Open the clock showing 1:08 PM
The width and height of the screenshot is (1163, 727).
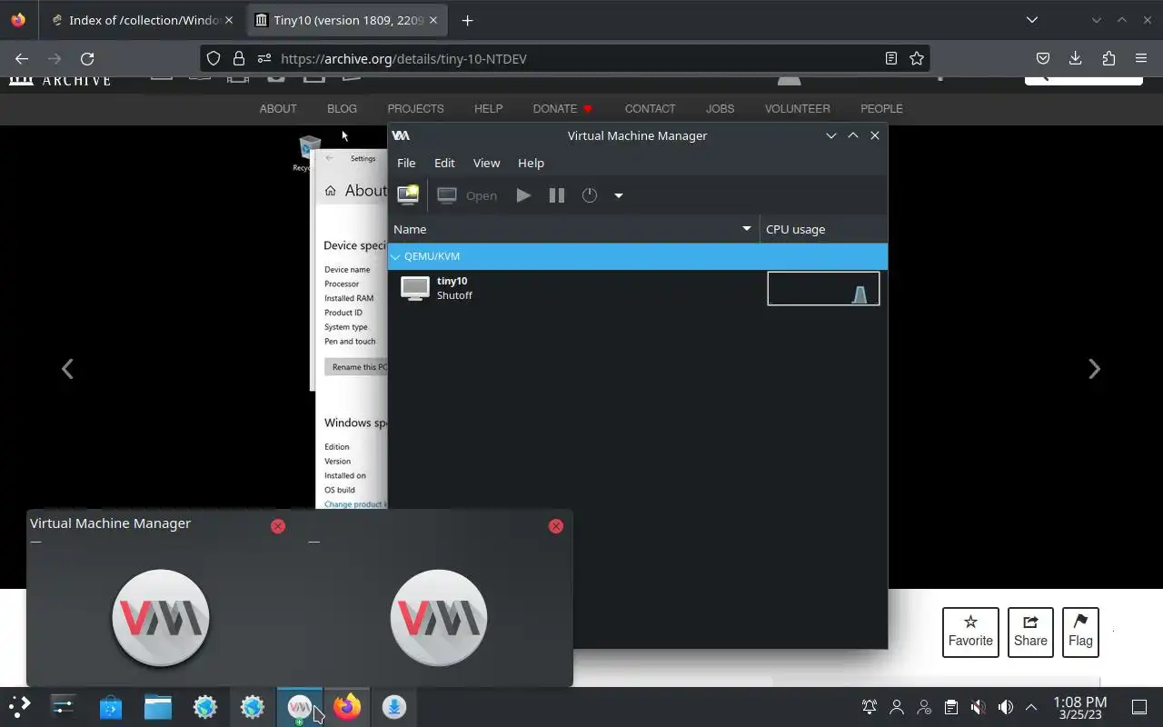click(x=1079, y=707)
